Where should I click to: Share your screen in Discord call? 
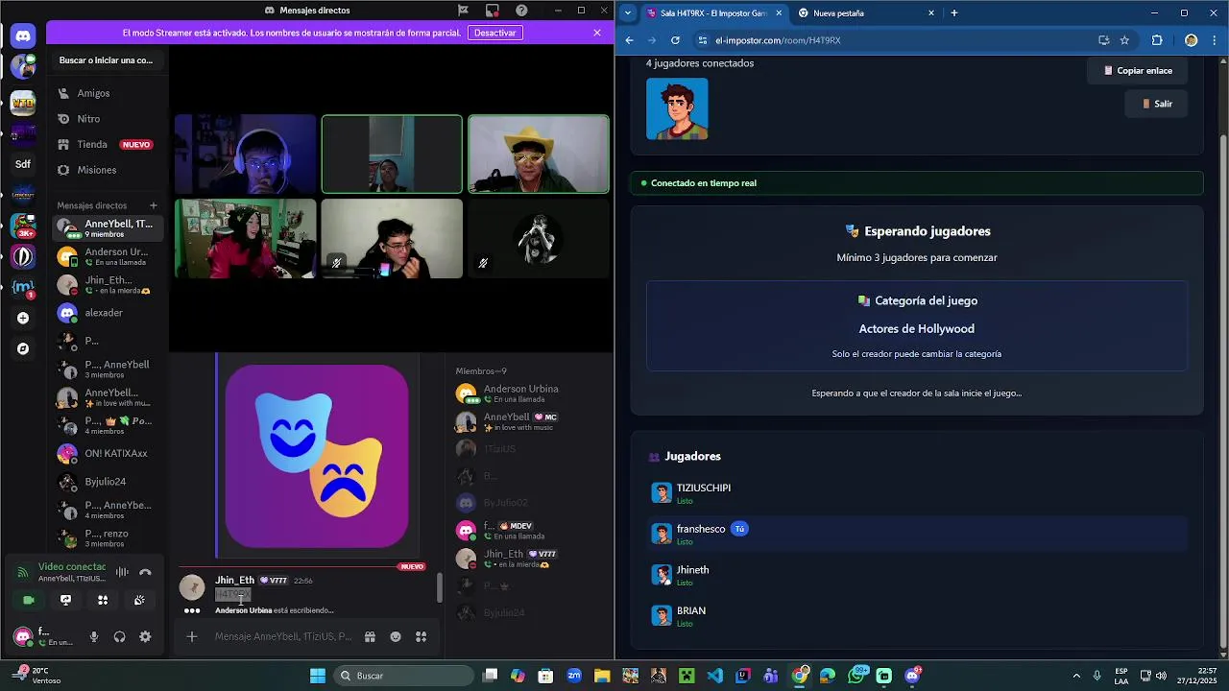click(x=65, y=600)
